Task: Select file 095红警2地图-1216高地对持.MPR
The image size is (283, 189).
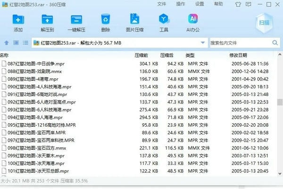Action: 42,125
